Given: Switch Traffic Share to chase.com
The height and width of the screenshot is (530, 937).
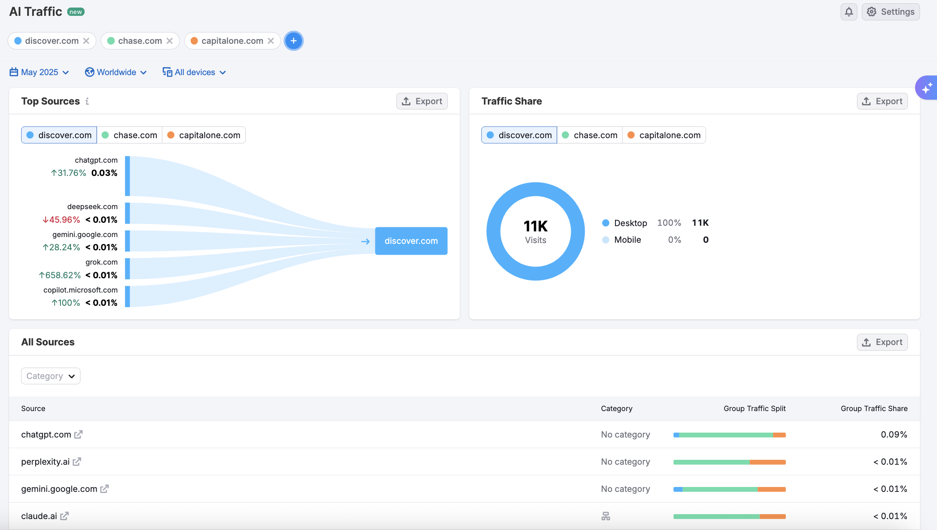Looking at the screenshot, I should [x=590, y=135].
